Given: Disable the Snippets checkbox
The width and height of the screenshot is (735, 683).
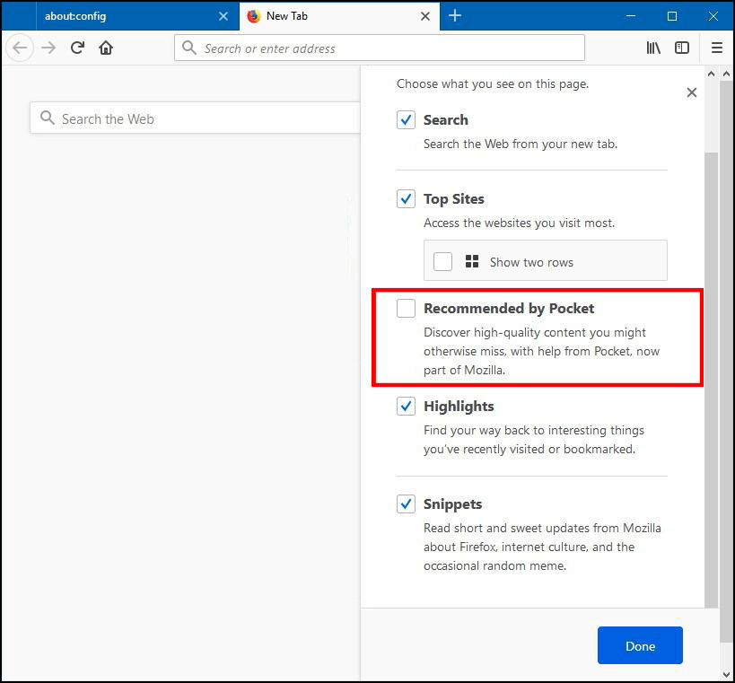Looking at the screenshot, I should coord(406,503).
